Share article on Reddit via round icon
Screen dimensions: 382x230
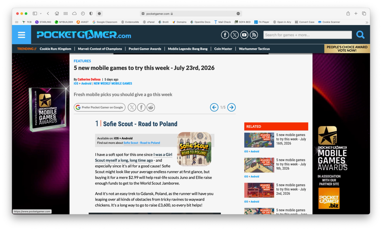click(151, 107)
